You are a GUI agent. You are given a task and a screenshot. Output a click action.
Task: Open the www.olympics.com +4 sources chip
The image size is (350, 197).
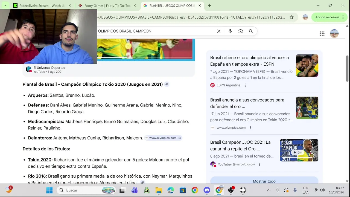pos(163,138)
